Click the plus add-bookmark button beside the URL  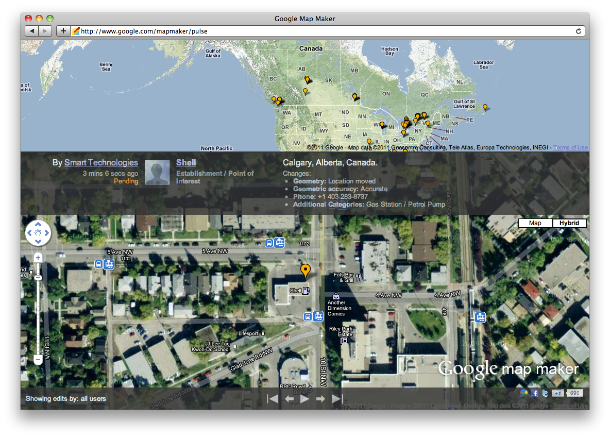tap(63, 31)
